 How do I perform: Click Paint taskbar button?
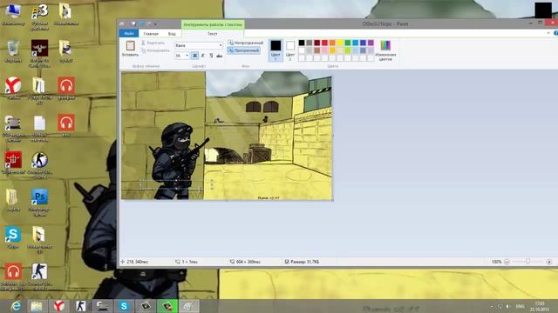click(x=188, y=306)
